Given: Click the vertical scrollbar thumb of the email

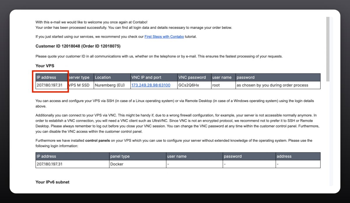Looking at the screenshot, I should [x=328, y=49].
